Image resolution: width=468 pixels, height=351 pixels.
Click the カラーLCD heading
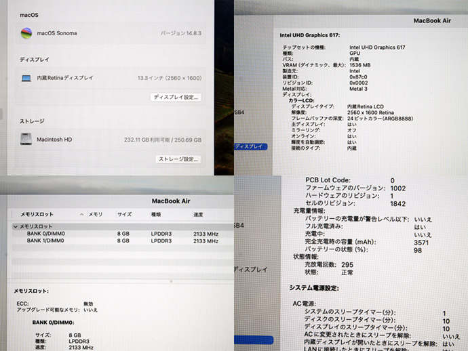pyautogui.click(x=301, y=101)
